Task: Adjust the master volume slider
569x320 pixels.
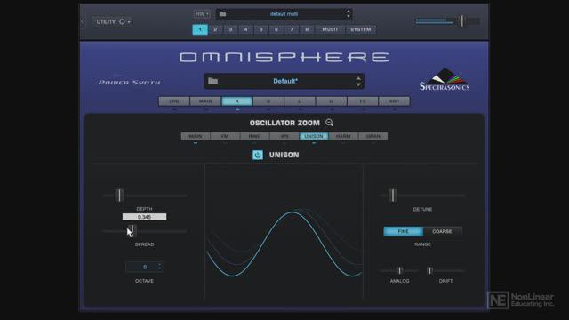Action: point(461,21)
